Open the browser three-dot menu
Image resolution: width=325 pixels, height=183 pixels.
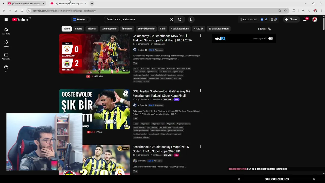[321, 11]
